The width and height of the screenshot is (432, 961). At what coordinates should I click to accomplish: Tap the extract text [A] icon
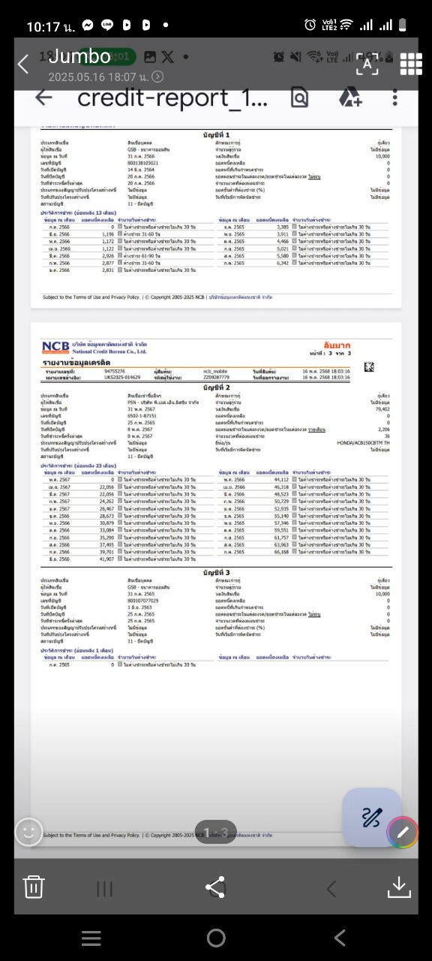pyautogui.click(x=367, y=64)
